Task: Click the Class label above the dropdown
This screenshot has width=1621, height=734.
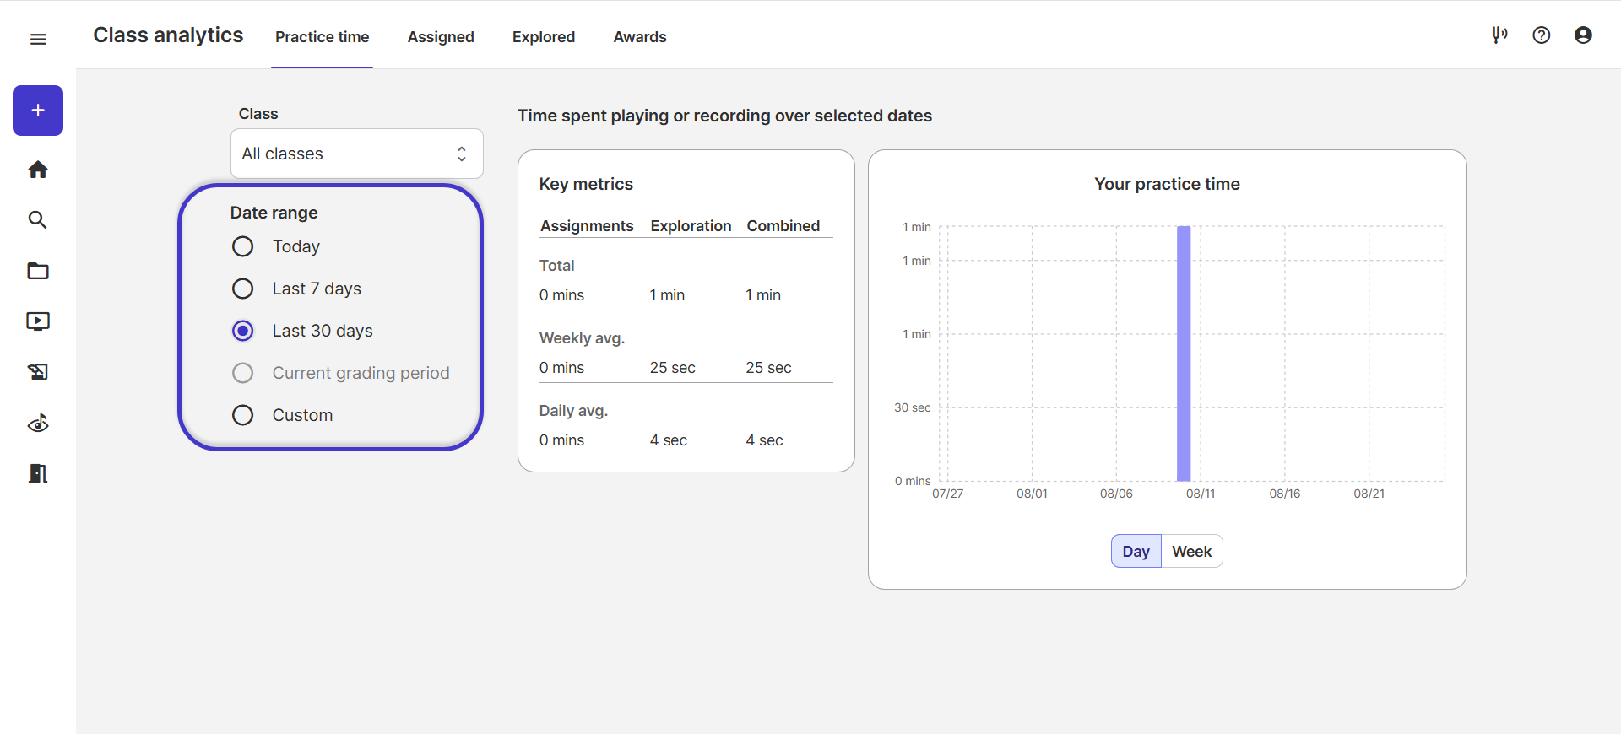Action: click(x=258, y=114)
